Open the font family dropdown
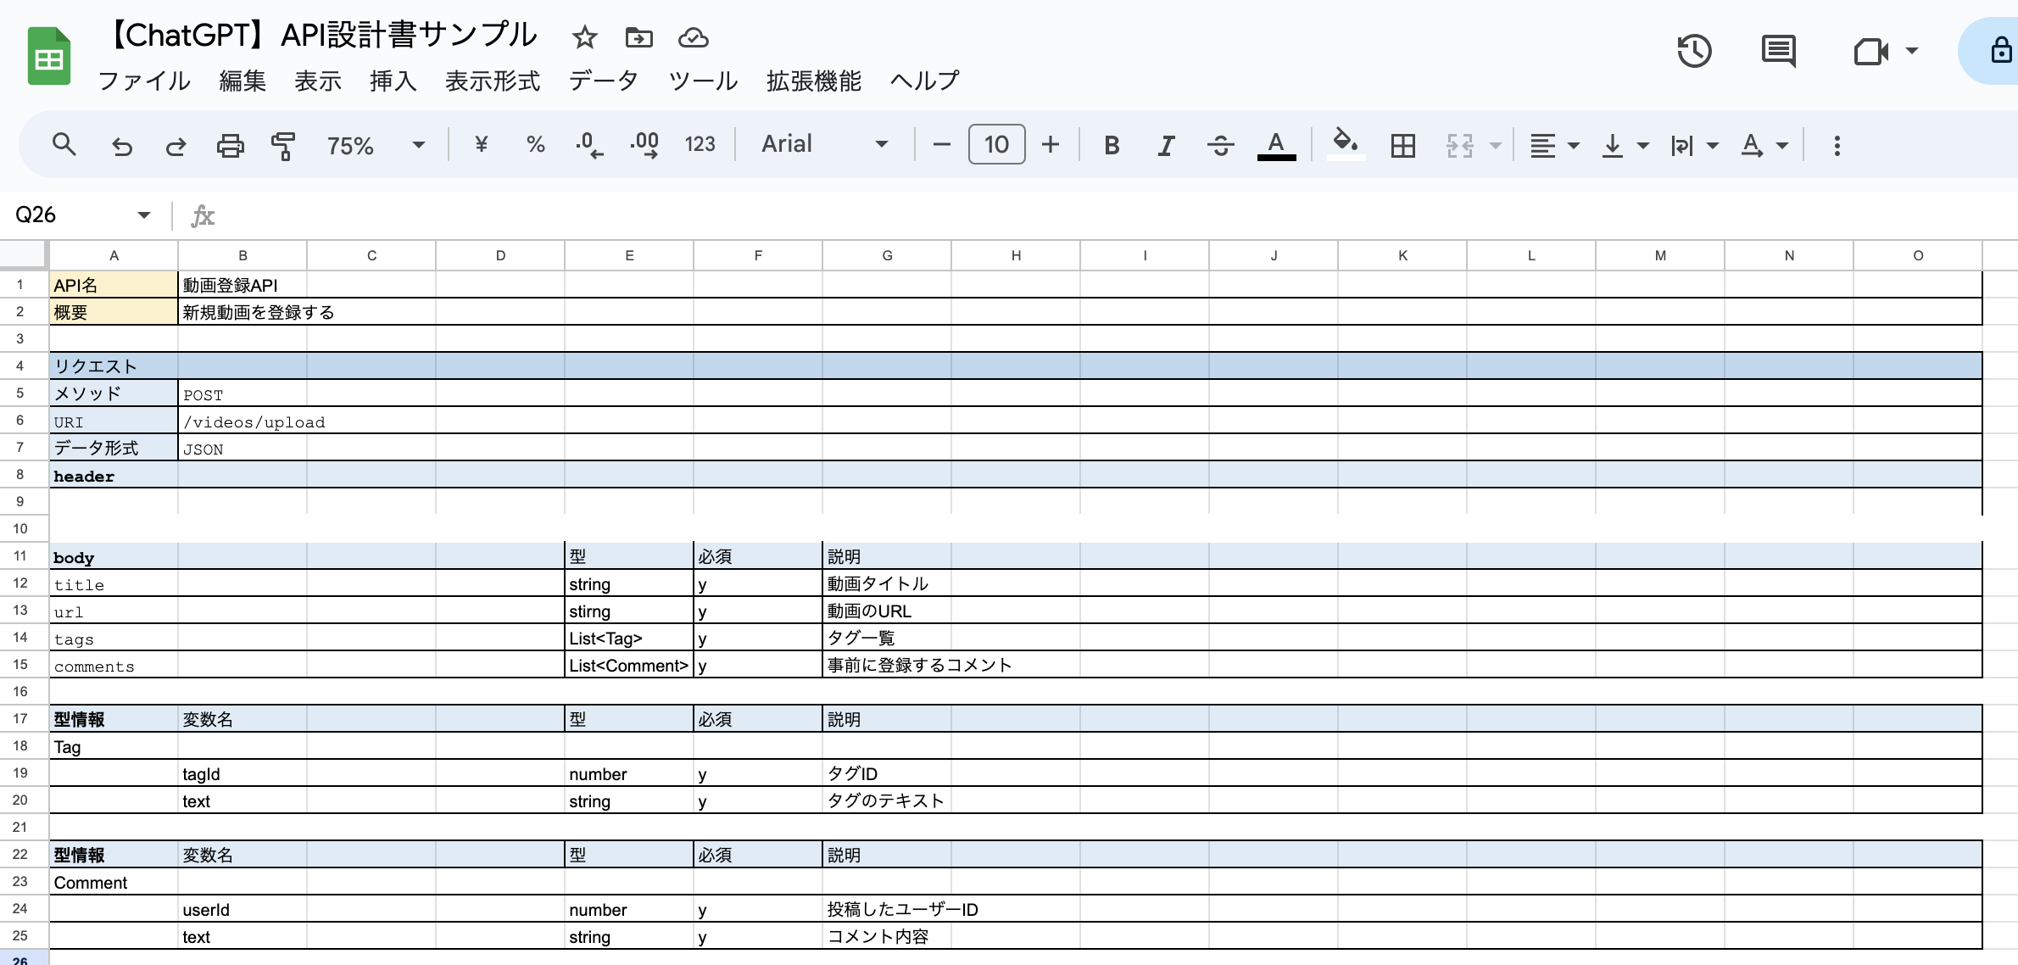The image size is (2018, 965). (x=821, y=144)
